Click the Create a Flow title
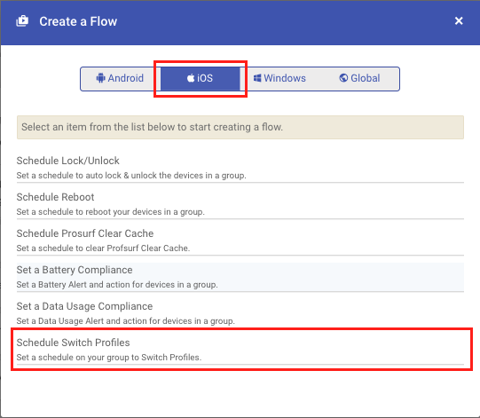480x418 pixels. [78, 21]
